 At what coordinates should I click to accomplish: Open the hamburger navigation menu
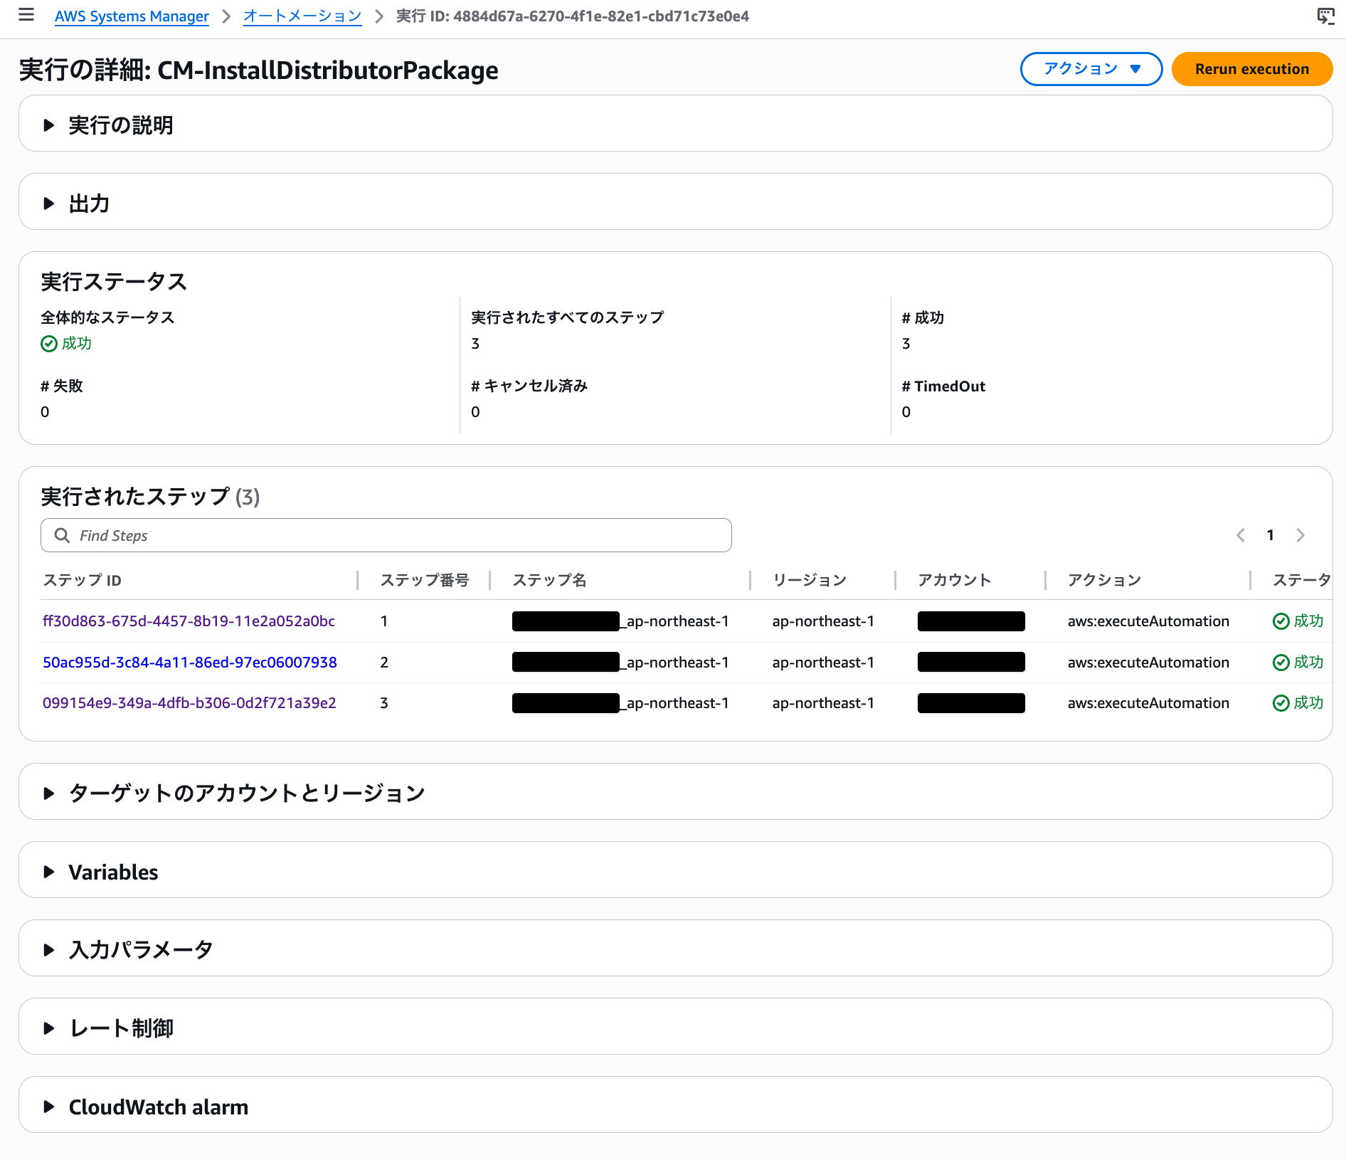pyautogui.click(x=26, y=15)
